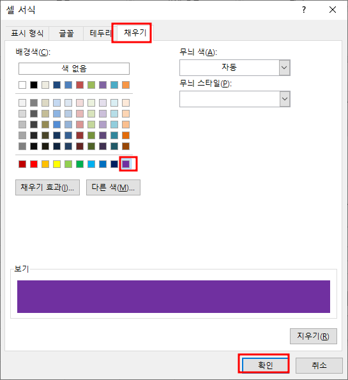The height and width of the screenshot is (380, 348).
Task: Select light green in standard colors row
Action: (68, 164)
